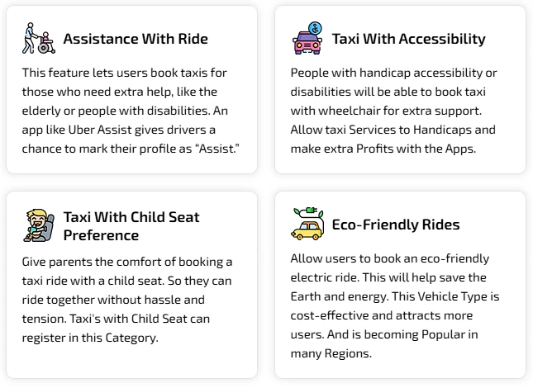Open the Taxi With Child Seat Preference heading
533x388 pixels.
[131, 226]
